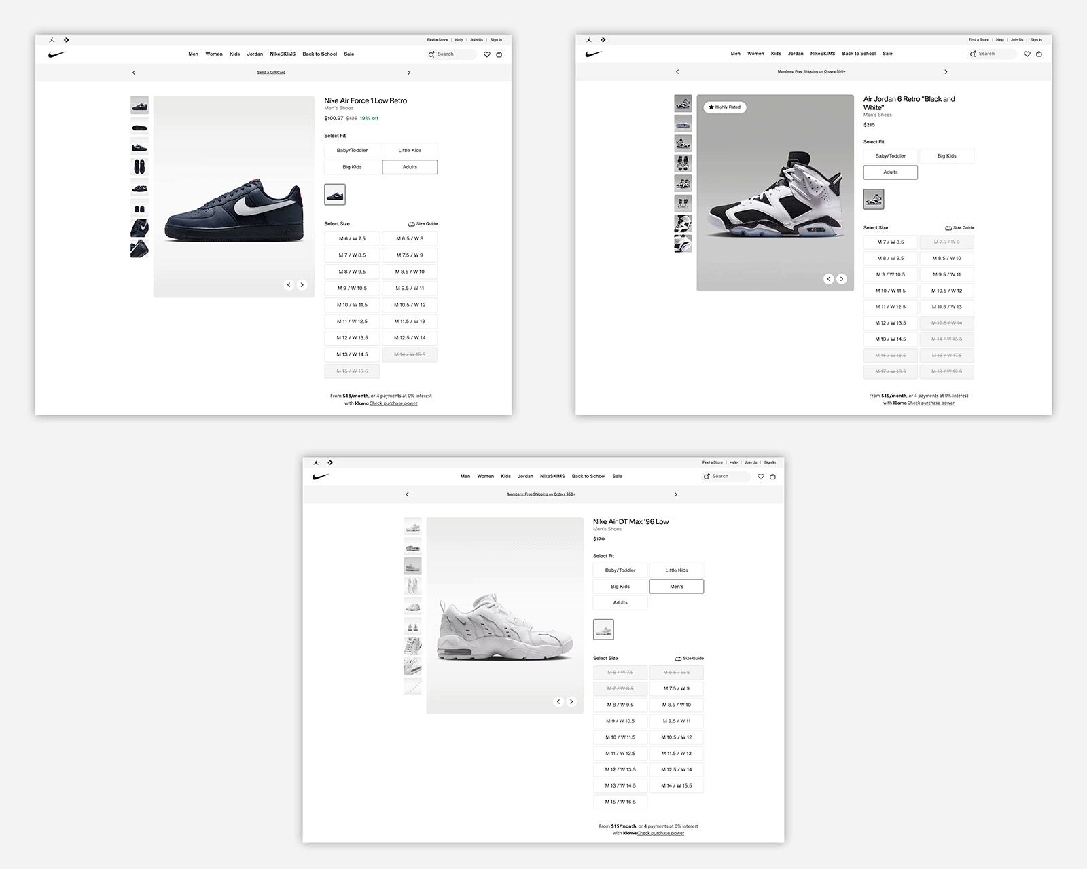Open favorites heart icon on the Jordan 6 page
The width and height of the screenshot is (1087, 869).
click(x=1027, y=54)
